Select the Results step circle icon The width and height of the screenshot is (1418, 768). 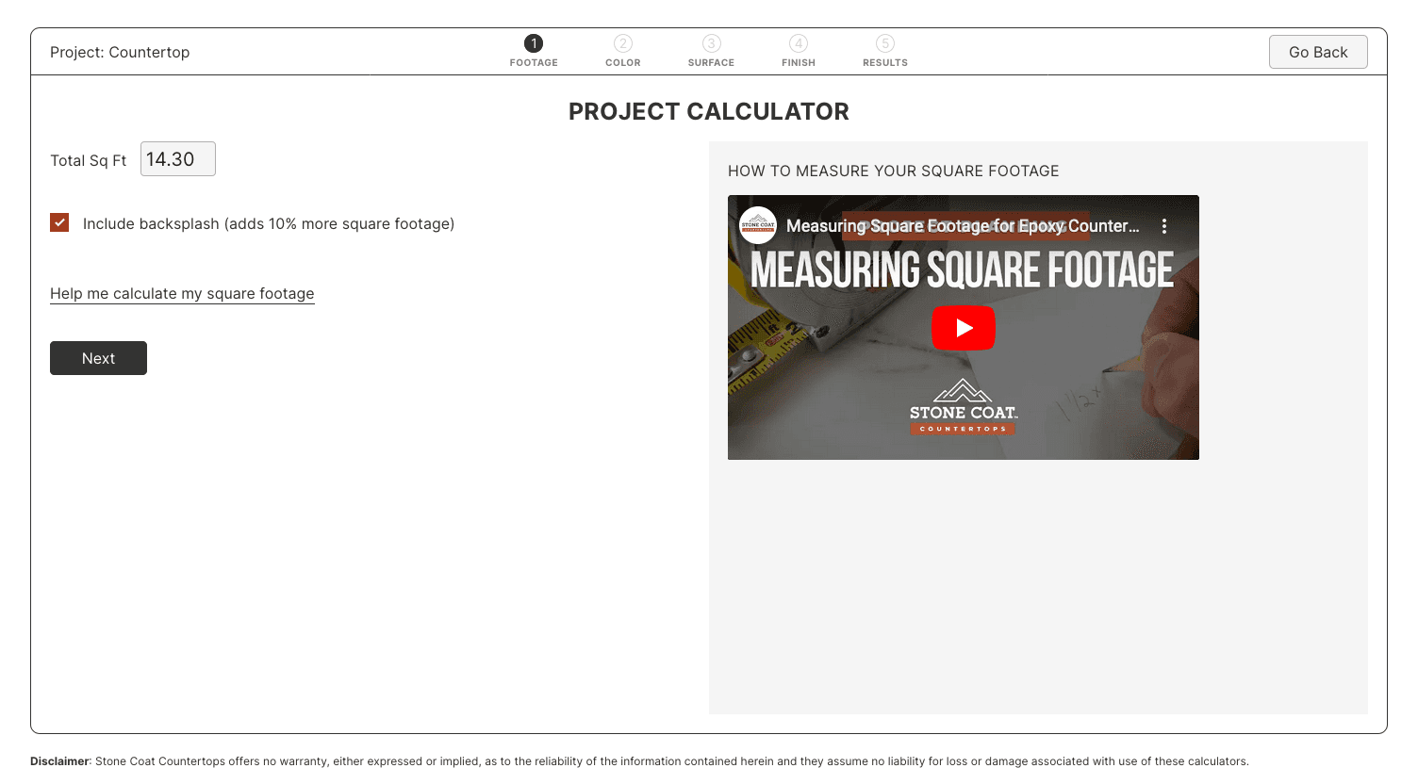tap(885, 43)
